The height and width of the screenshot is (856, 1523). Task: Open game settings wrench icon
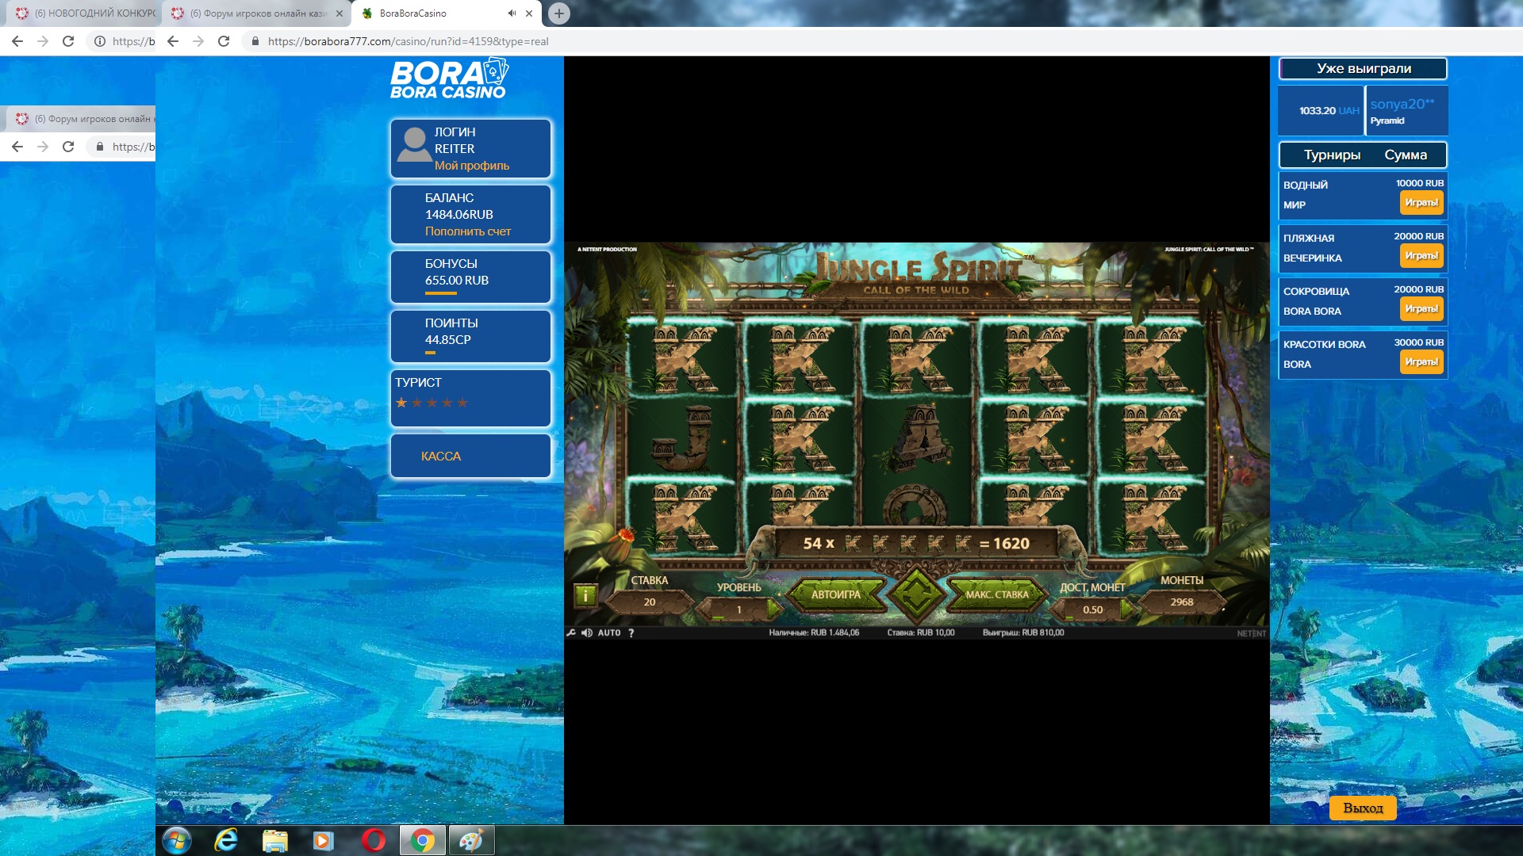coord(571,632)
